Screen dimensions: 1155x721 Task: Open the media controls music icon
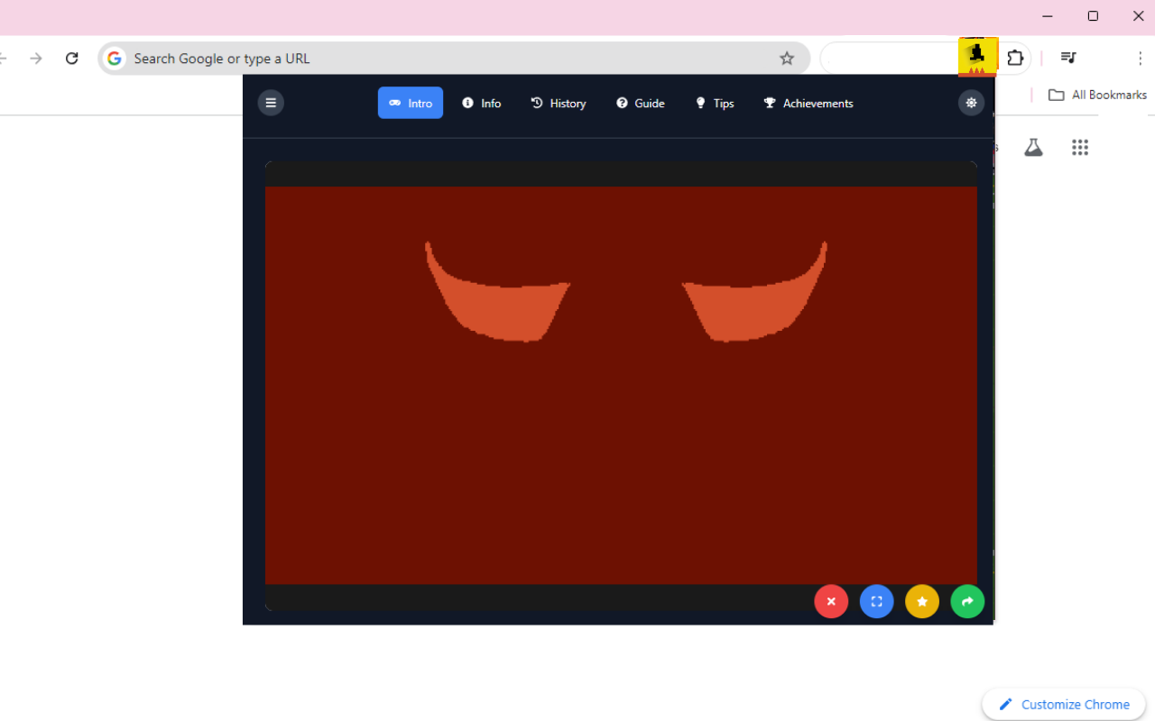(x=1068, y=59)
